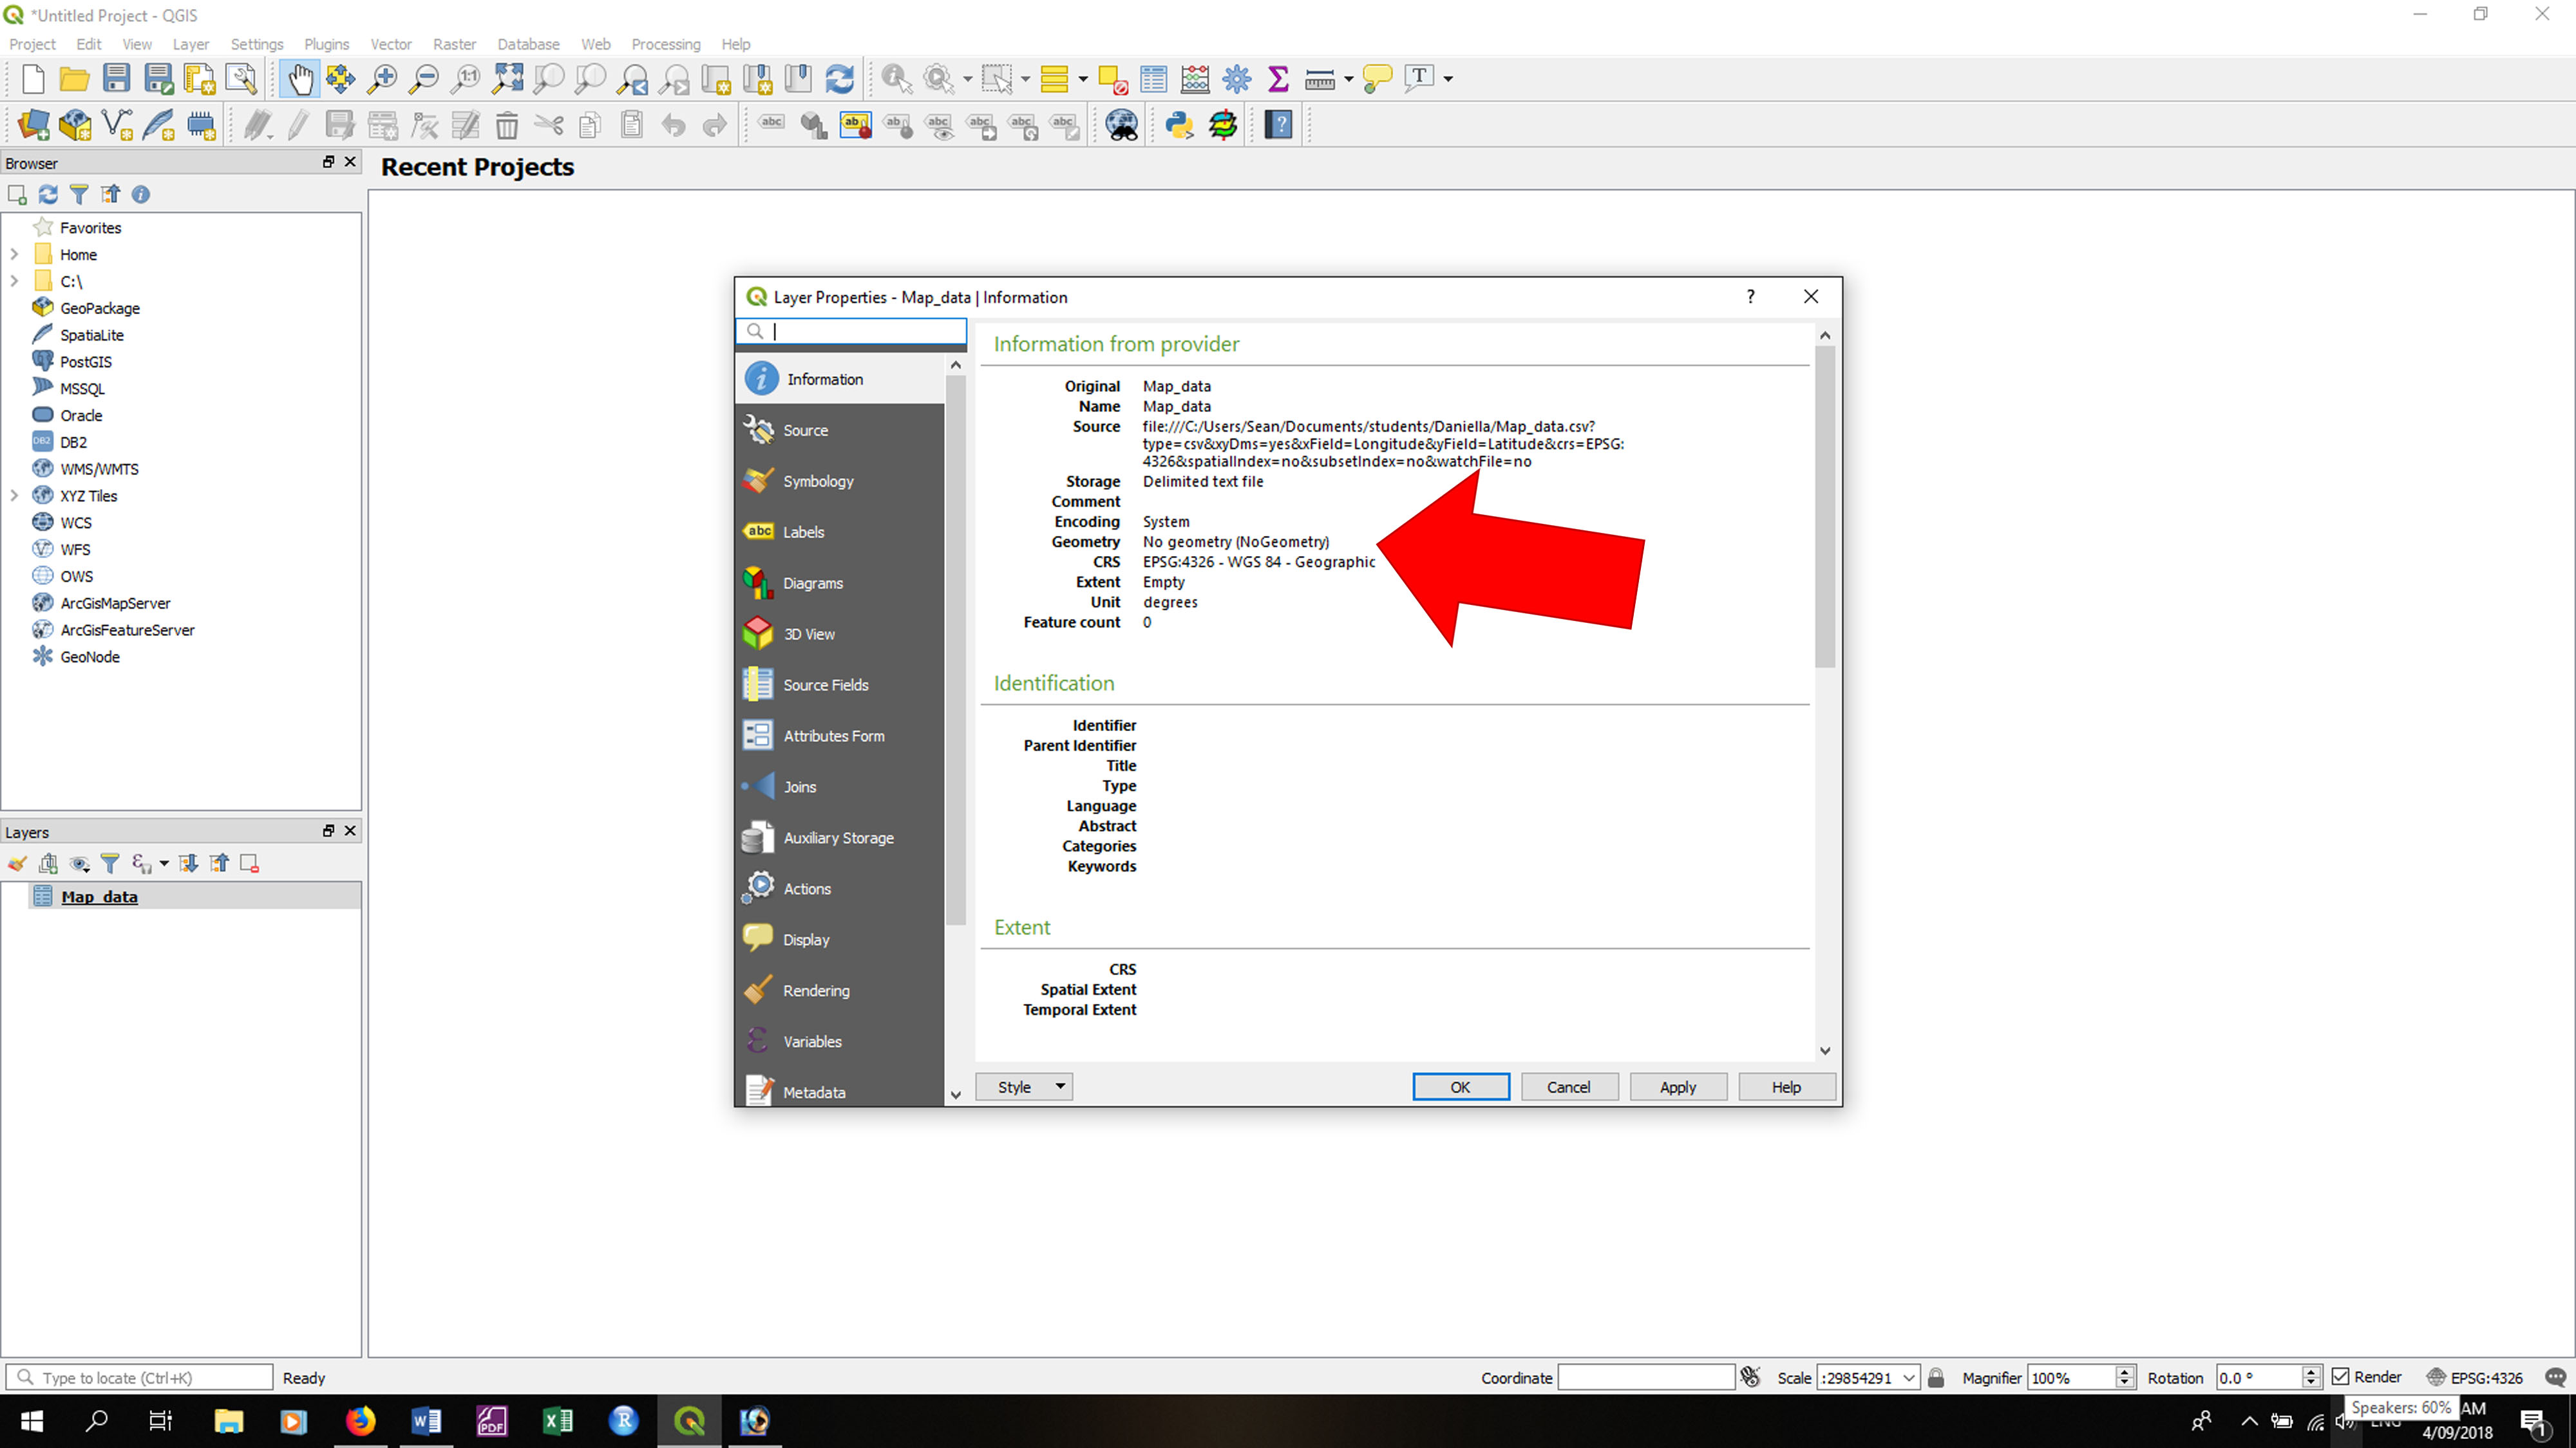The width and height of the screenshot is (2576, 1448).
Task: Click Remove Layer icon in Layers panel
Action: 249,864
